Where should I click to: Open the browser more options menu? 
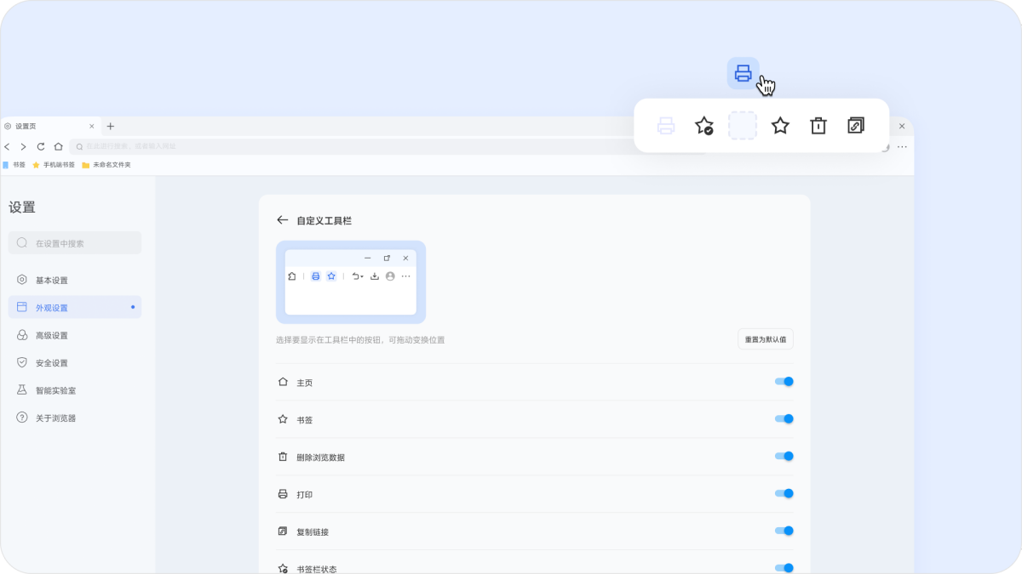902,146
